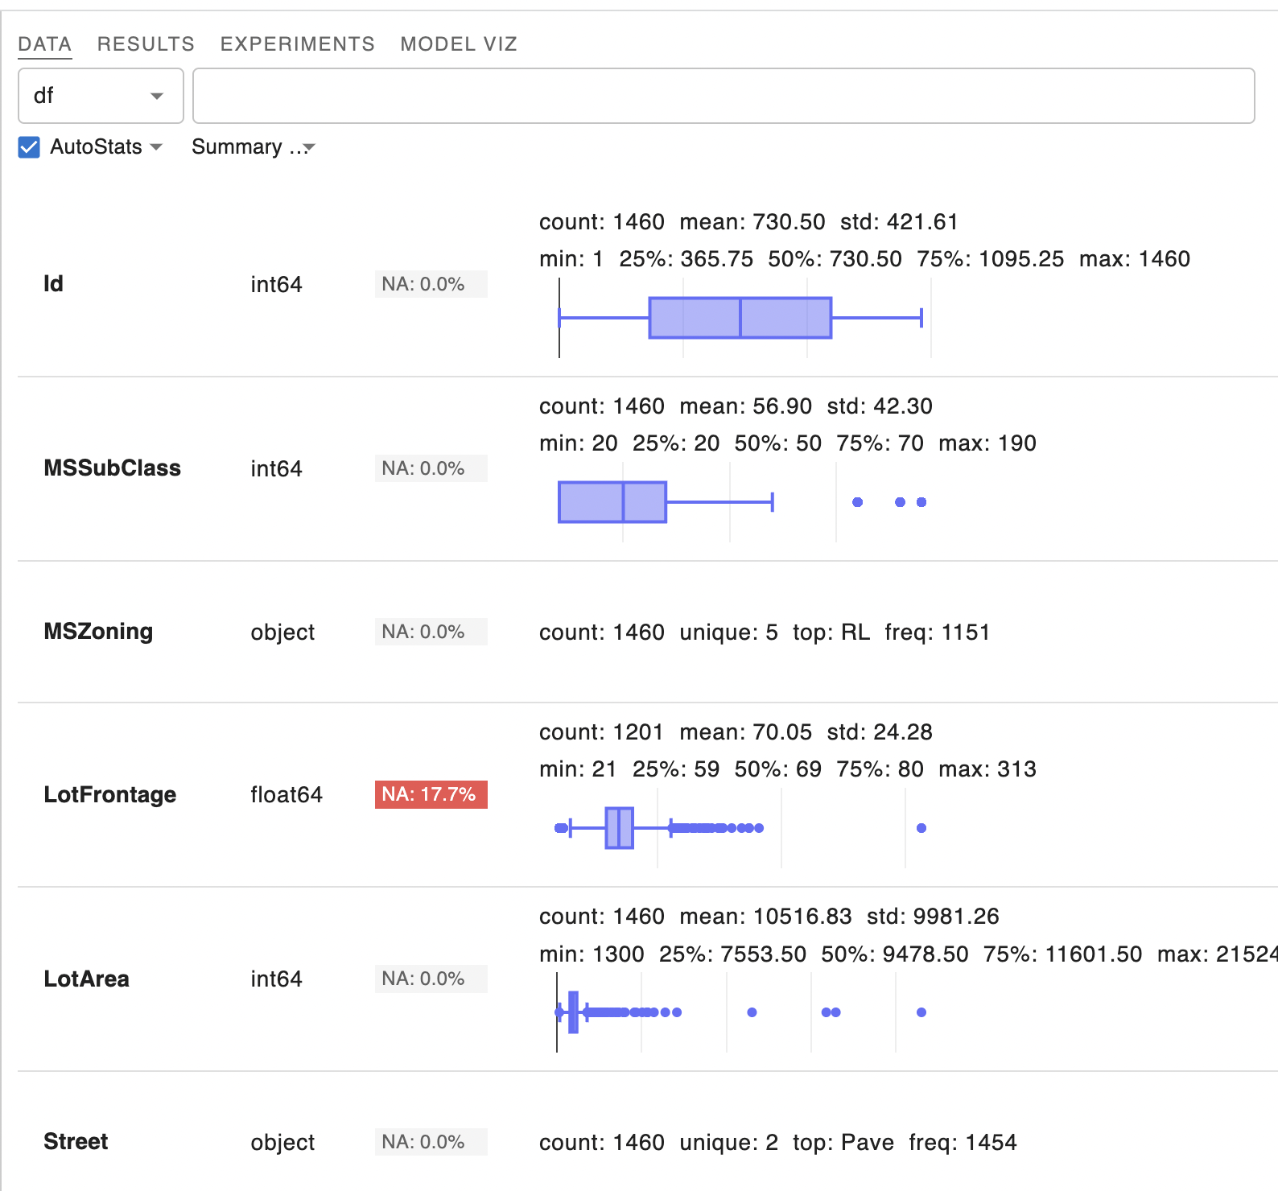The height and width of the screenshot is (1191, 1278).
Task: Open the df dataframe dropdown
Action: click(x=101, y=96)
